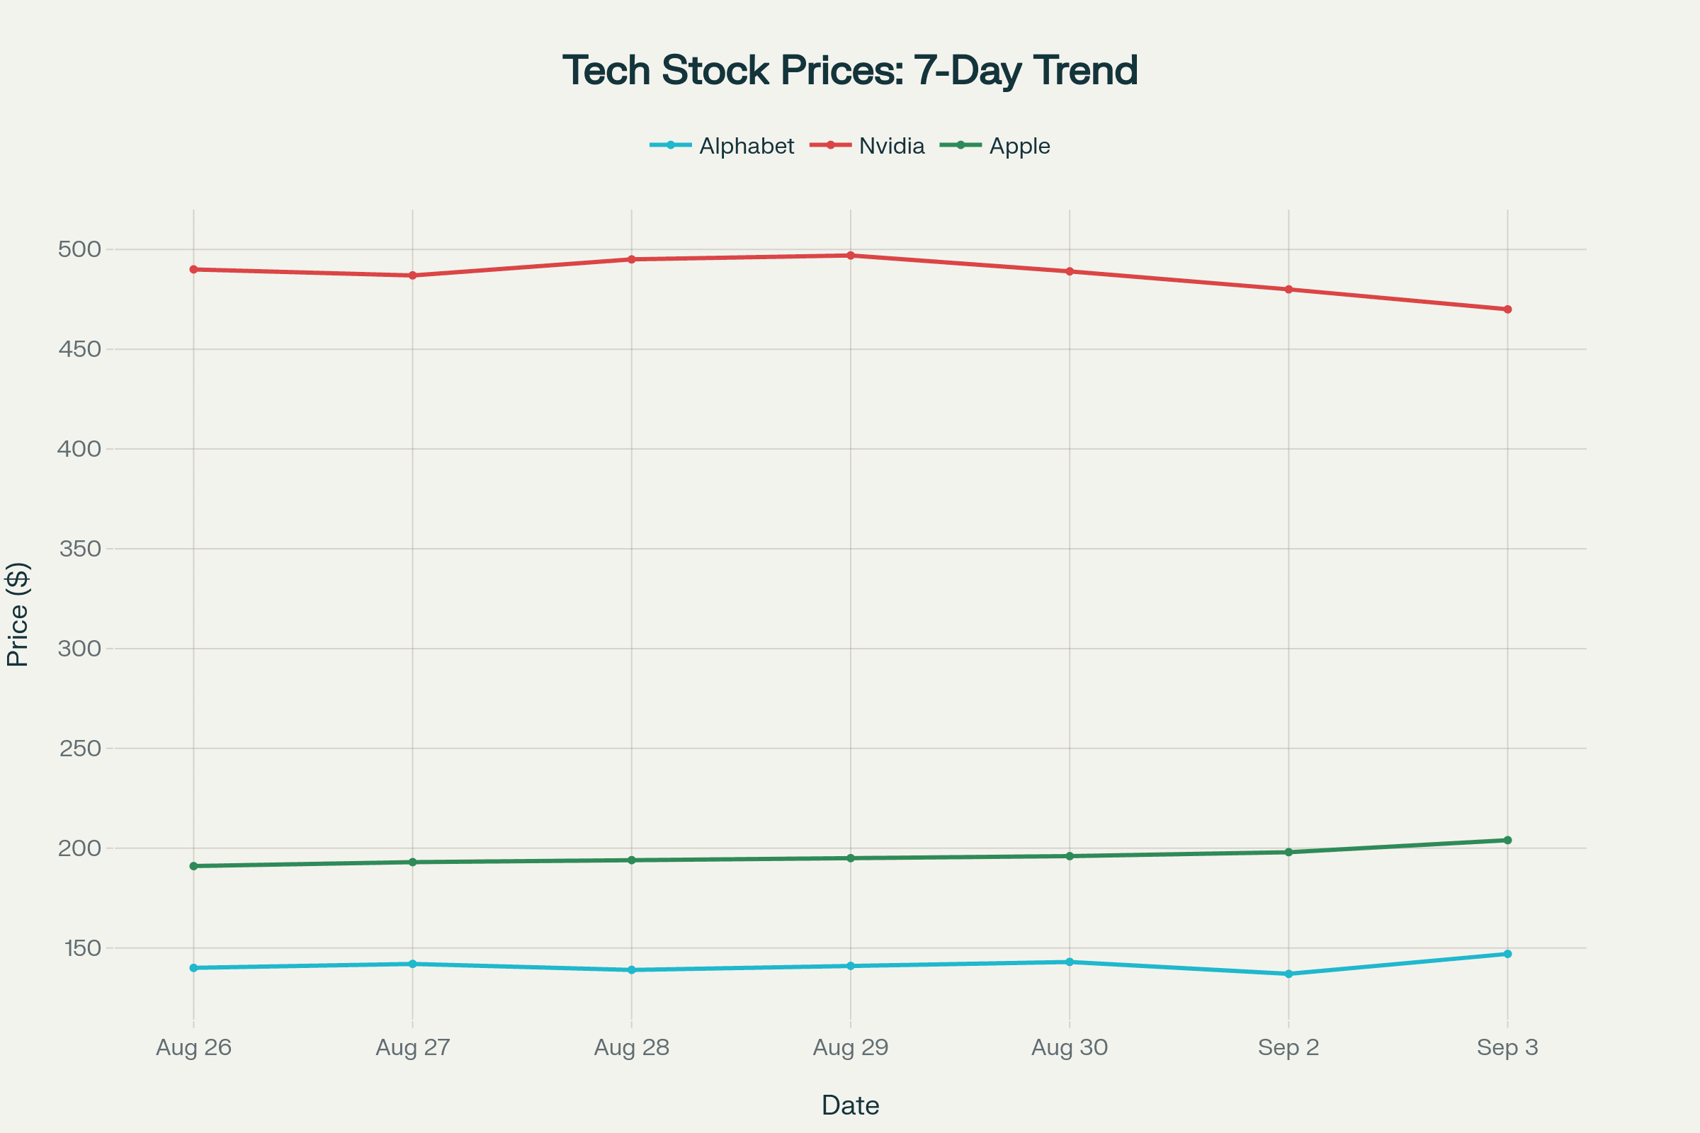Click the Nvidia data point on Sep 3
Viewport: 1700px width, 1133px height.
pyautogui.click(x=1508, y=309)
